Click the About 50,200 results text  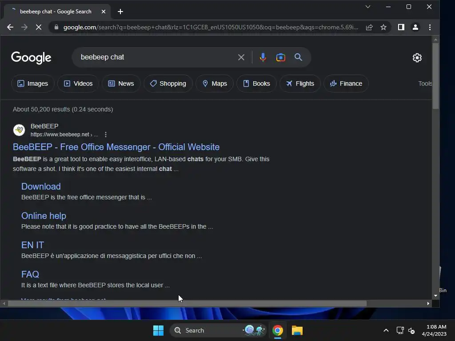tap(63, 109)
